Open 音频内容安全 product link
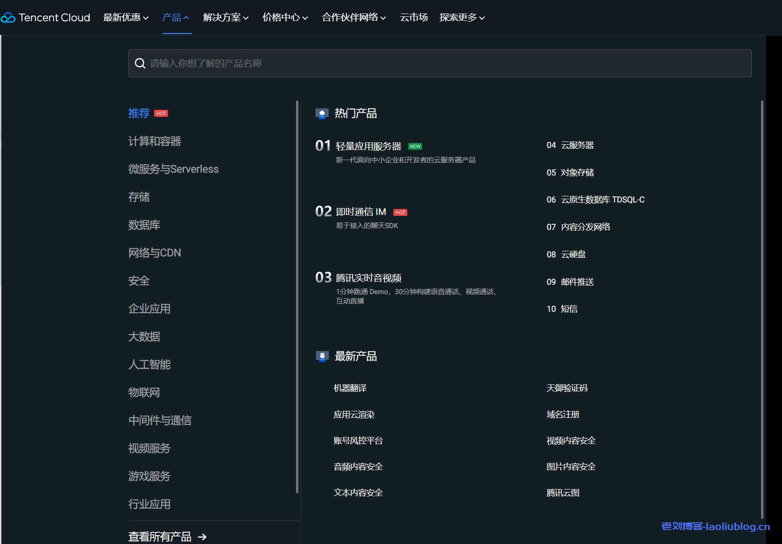 click(x=358, y=467)
